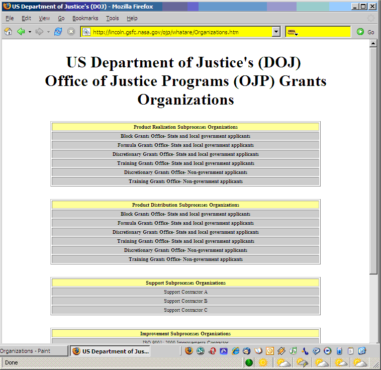This screenshot has height=370, width=381.
Task: Open the Help menu
Action: [132, 18]
